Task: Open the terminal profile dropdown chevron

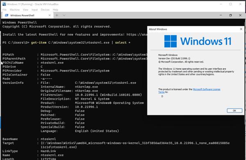Action: pyautogui.click(x=64, y=15)
